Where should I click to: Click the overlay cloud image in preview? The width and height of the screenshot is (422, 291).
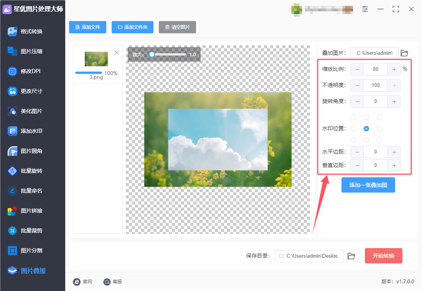[218, 139]
